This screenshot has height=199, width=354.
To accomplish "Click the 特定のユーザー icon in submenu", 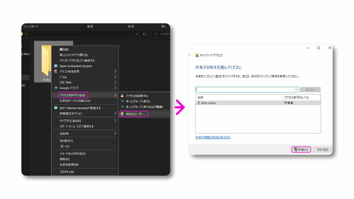I will tap(122, 114).
